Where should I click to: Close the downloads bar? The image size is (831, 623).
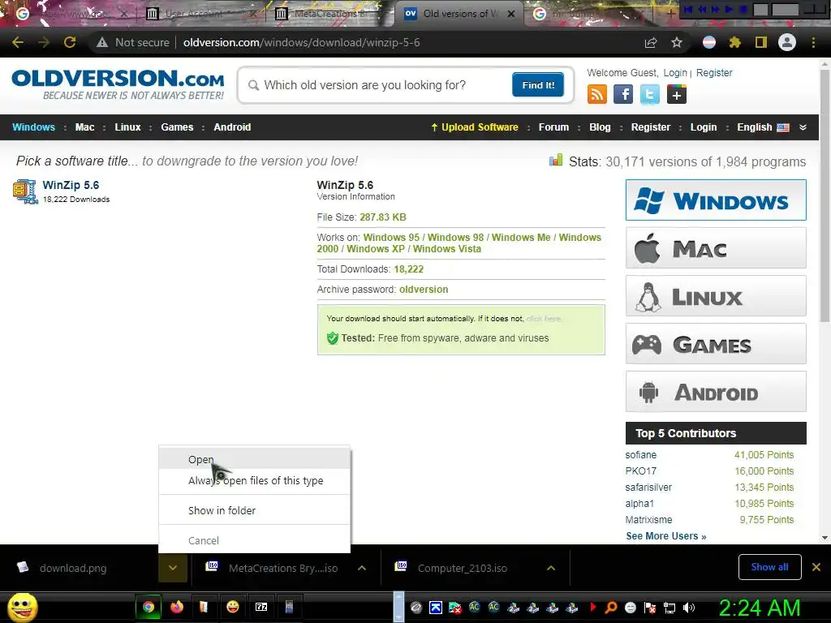[816, 567]
